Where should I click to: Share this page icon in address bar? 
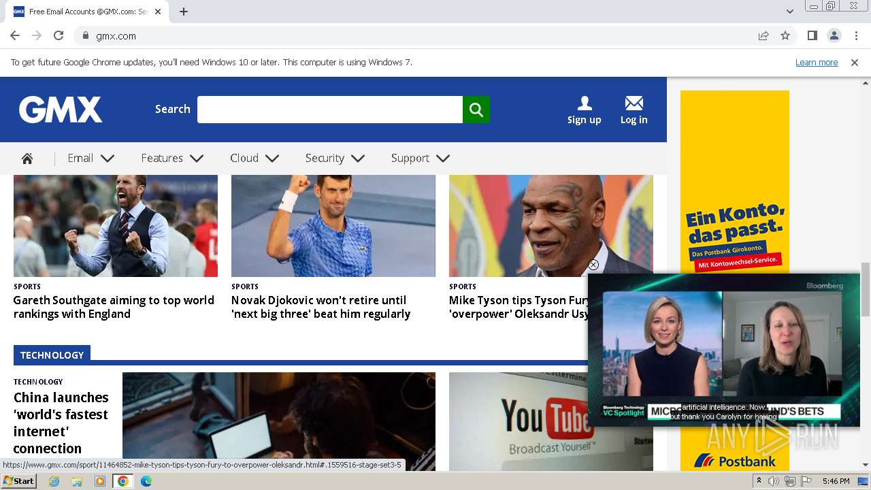763,35
